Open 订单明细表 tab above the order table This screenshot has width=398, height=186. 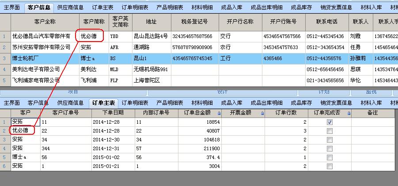tap(135, 103)
